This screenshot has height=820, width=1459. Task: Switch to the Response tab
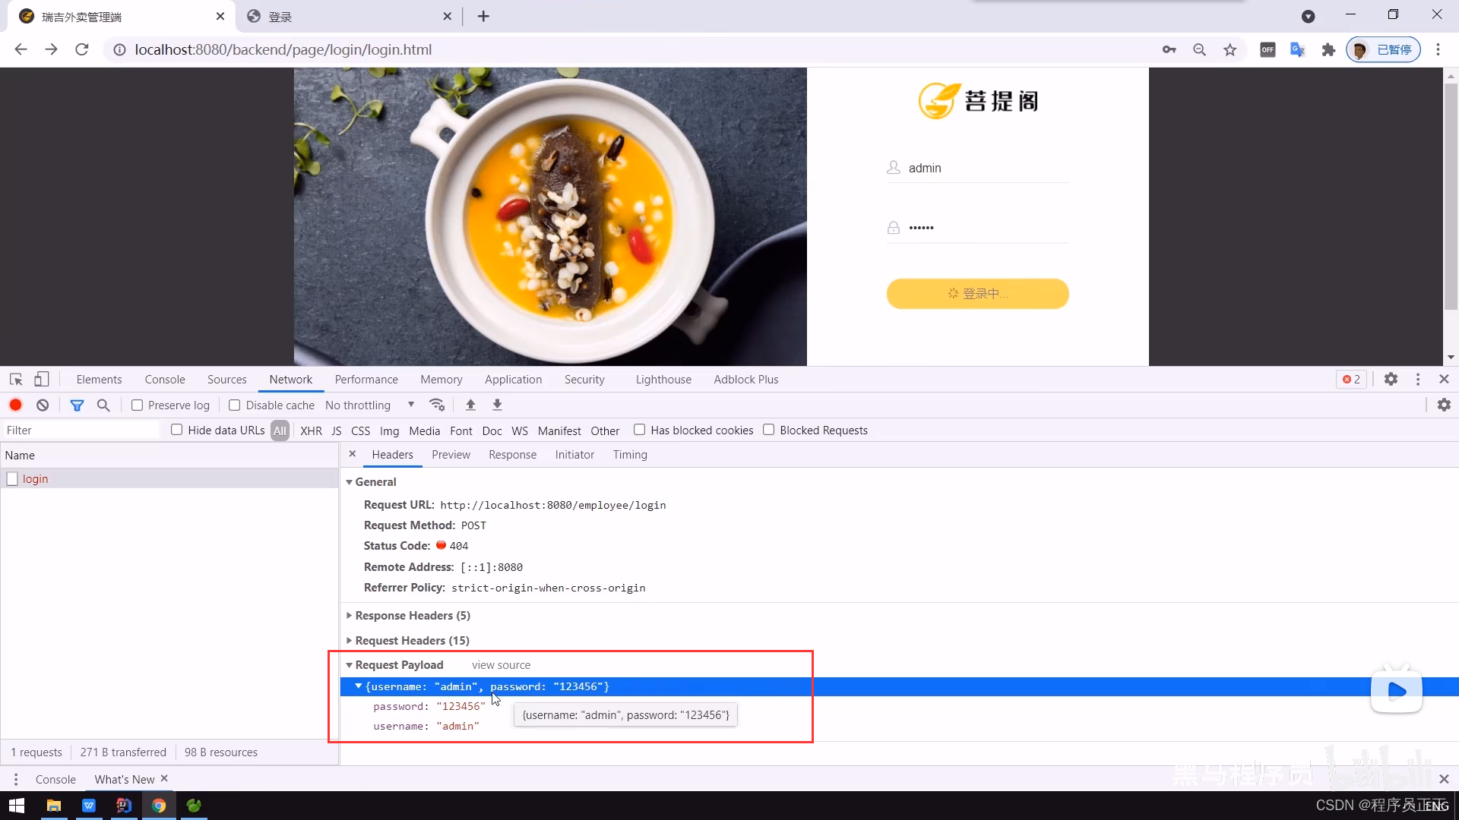pyautogui.click(x=512, y=455)
